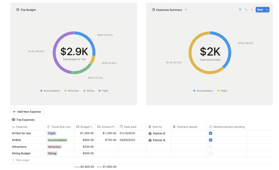Click Flight legend swatch in Expenses Summary
The height and width of the screenshot is (170, 279).
[x=218, y=91]
